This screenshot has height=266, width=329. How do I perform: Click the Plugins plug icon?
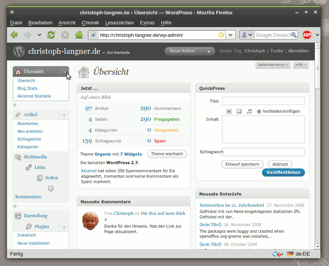pos(29,227)
